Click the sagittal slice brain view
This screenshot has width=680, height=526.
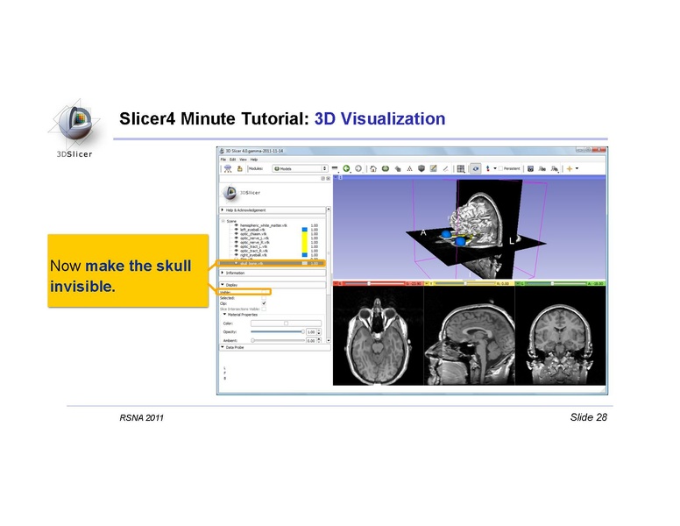469,336
